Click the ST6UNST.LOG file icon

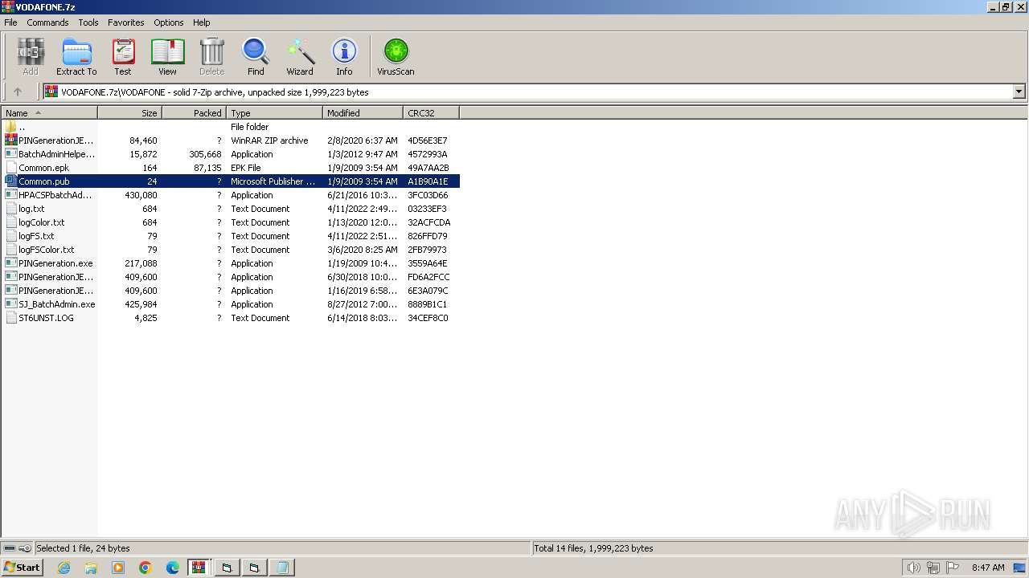(11, 318)
